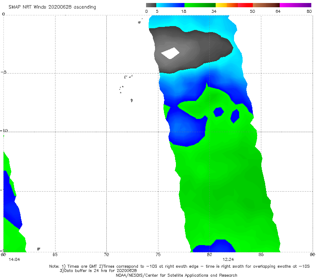Click the note line starting with Times are GMT
316x278 pixels.
point(179,266)
